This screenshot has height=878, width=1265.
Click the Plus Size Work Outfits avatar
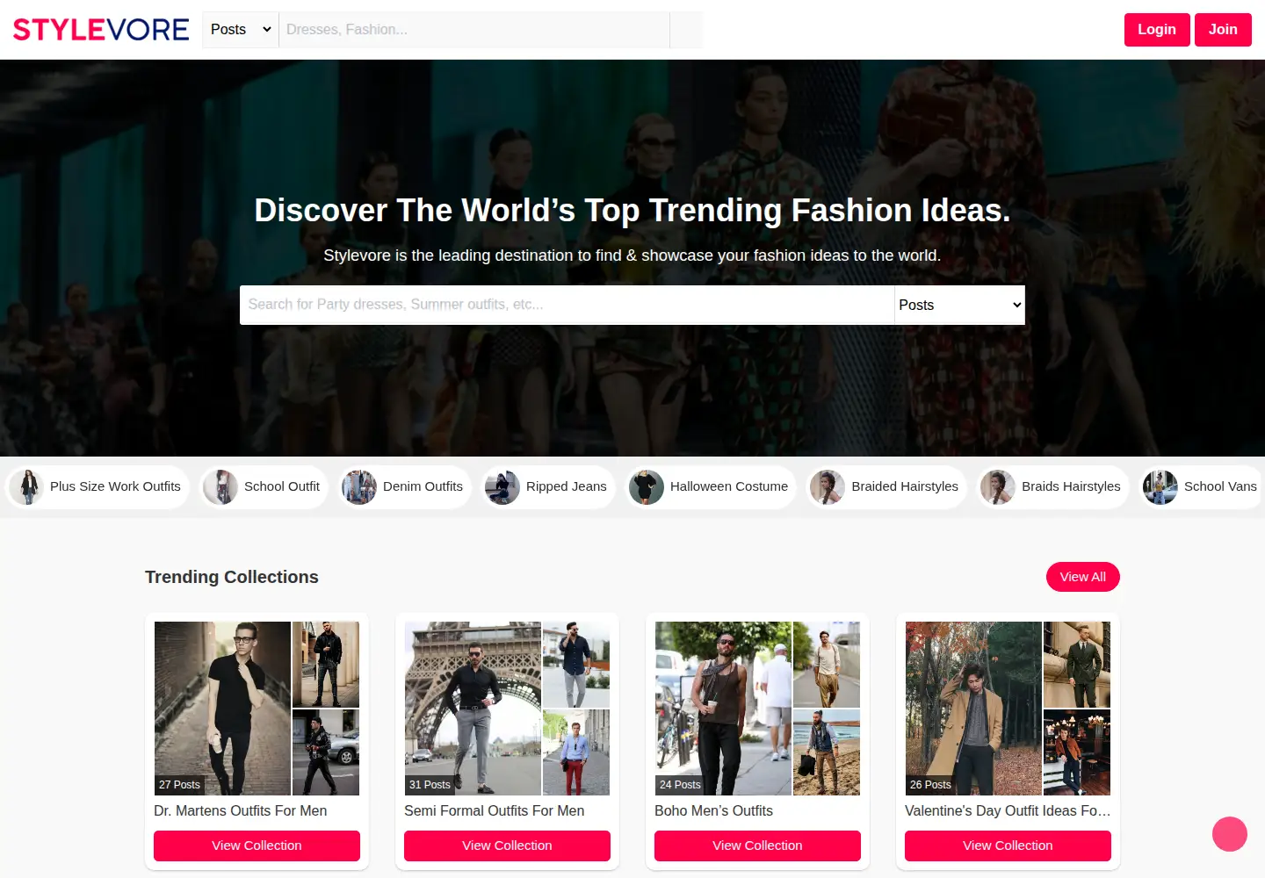click(x=28, y=486)
